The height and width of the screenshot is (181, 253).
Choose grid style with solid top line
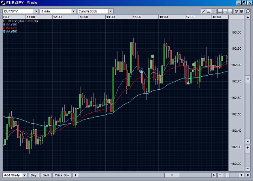[x=230, y=11]
